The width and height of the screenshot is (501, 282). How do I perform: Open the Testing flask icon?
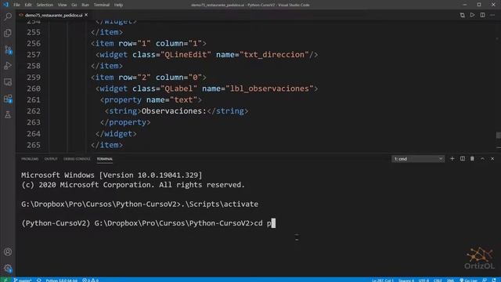(x=8, y=114)
